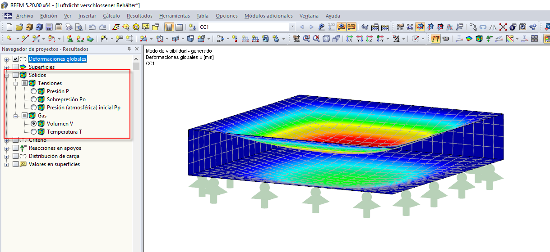Toggle the show results eye icon
The height and width of the screenshot is (252, 550).
(342, 27)
